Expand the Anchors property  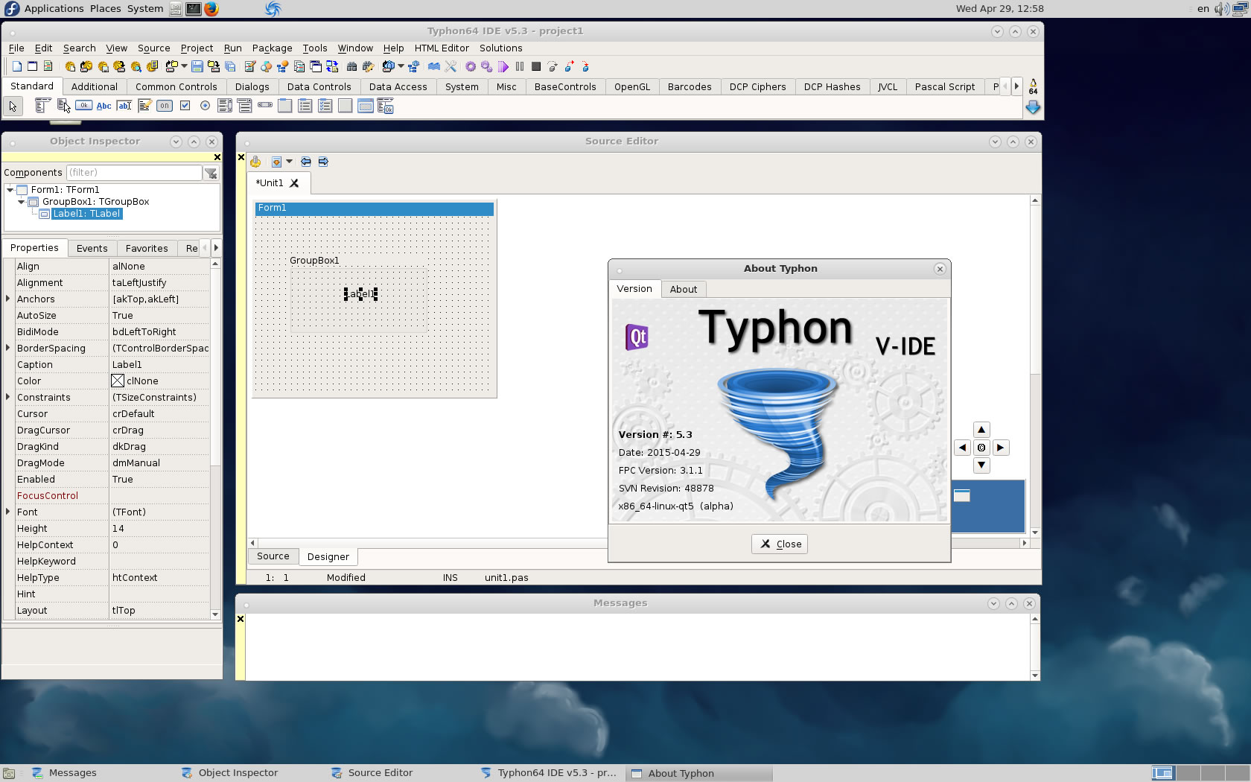[x=8, y=299]
